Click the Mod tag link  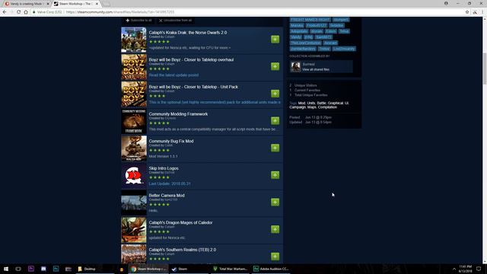[x=301, y=104]
